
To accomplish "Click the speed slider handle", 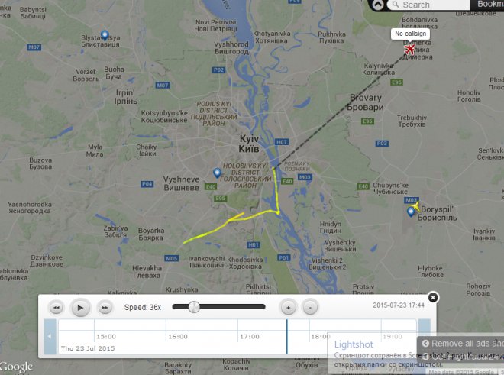I will pos(194,307).
